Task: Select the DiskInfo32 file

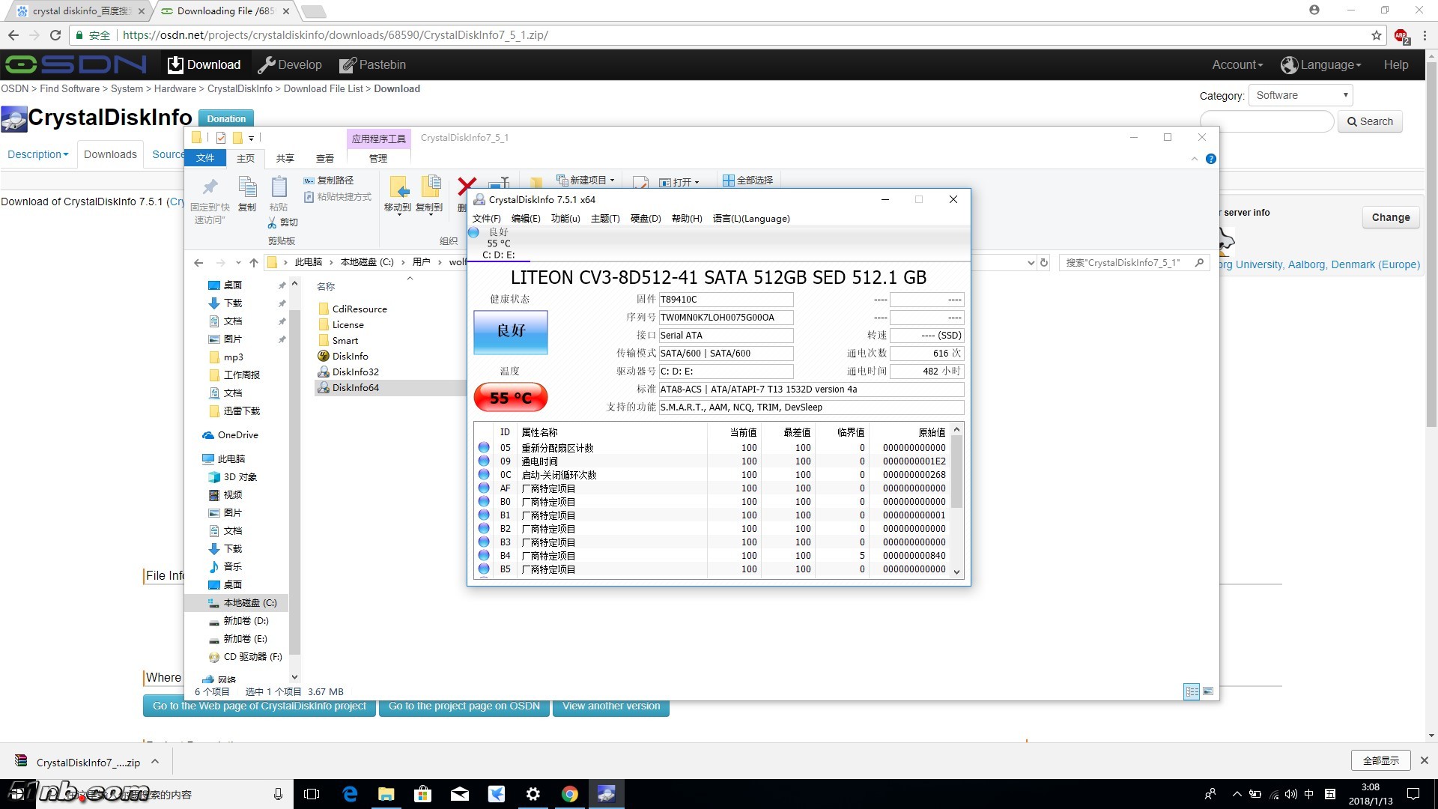Action: [356, 372]
